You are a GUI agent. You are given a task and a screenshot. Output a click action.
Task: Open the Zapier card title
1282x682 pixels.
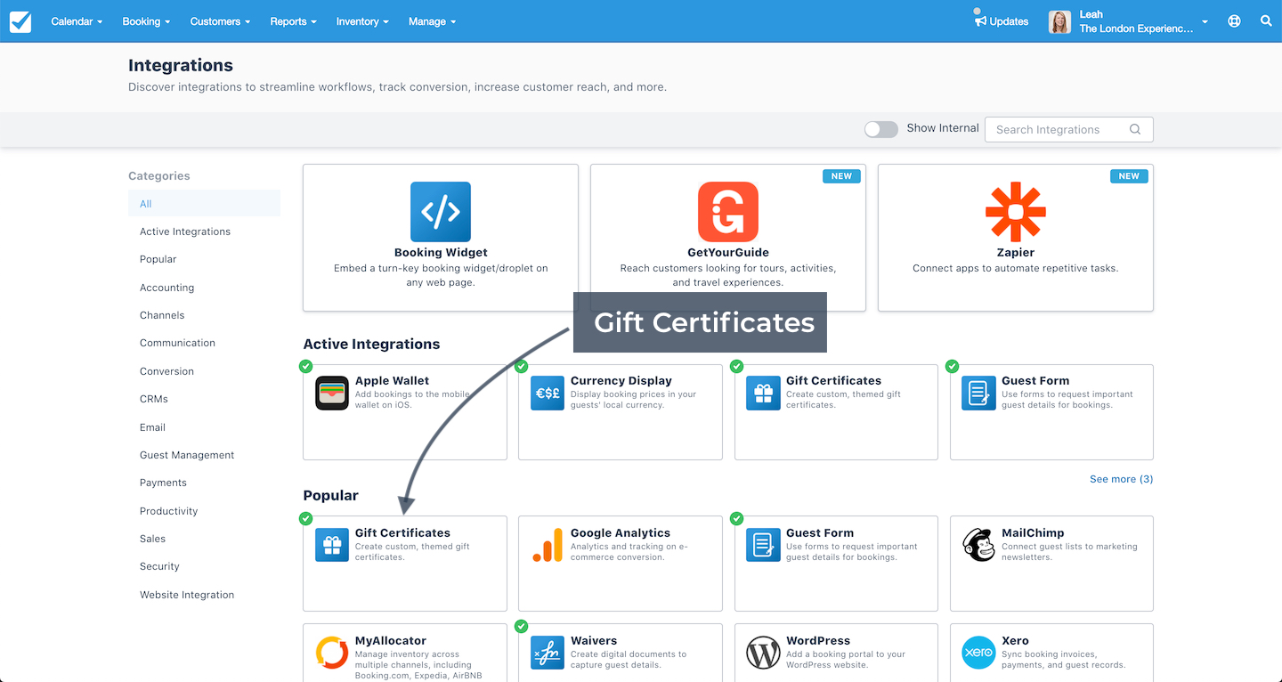point(1016,253)
